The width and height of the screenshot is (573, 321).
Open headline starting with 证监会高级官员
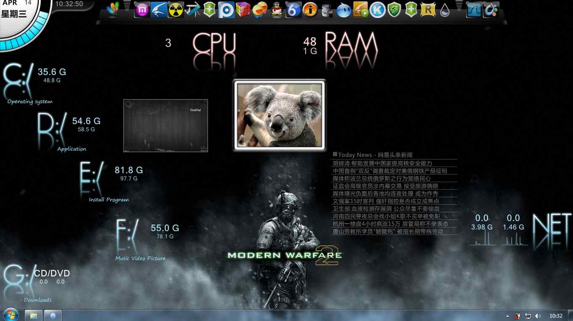tap(386, 186)
